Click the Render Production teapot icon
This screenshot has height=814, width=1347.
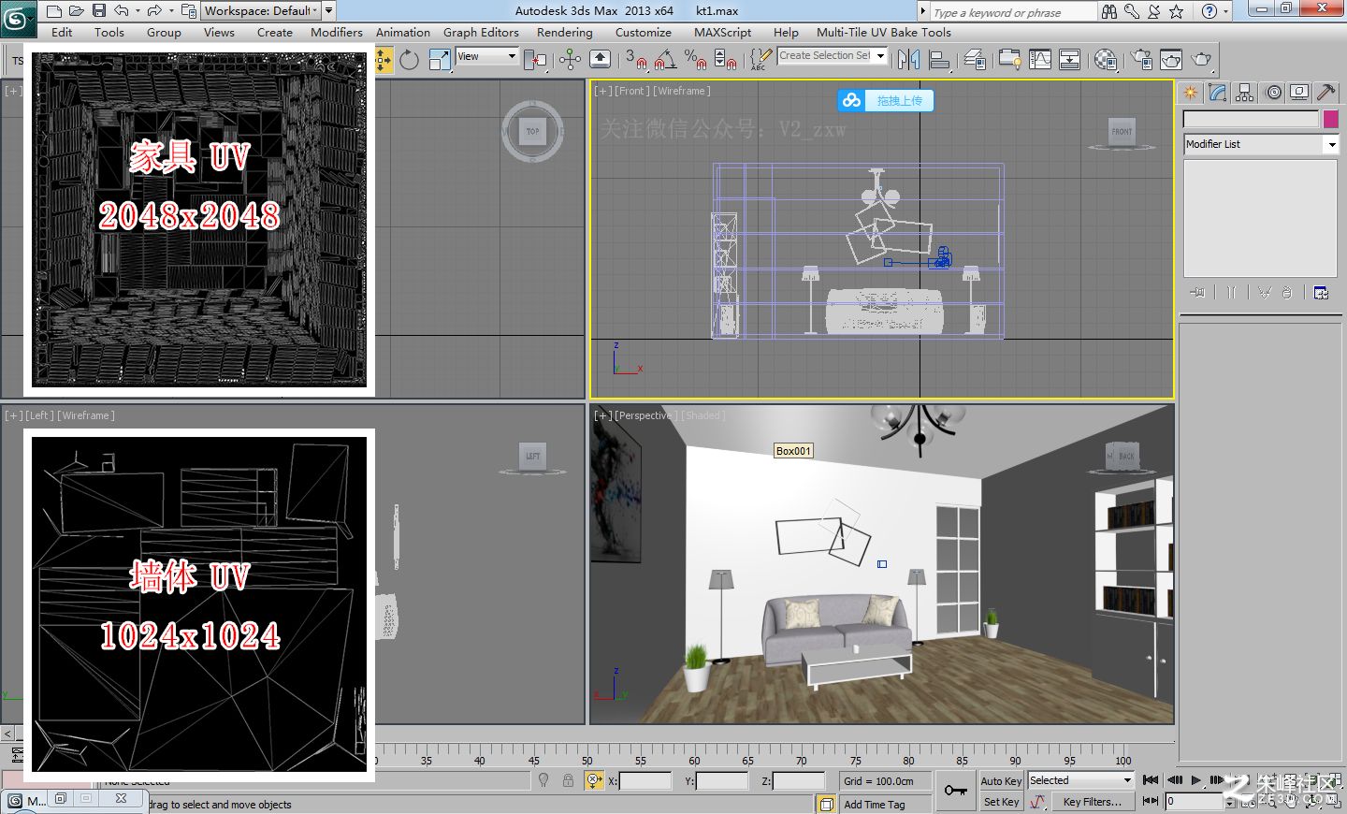click(x=1202, y=60)
